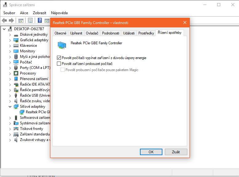Image resolution: width=239 pixels, height=177 pixels.
Task: Switch to the Události tab
Action: (x=129, y=33)
